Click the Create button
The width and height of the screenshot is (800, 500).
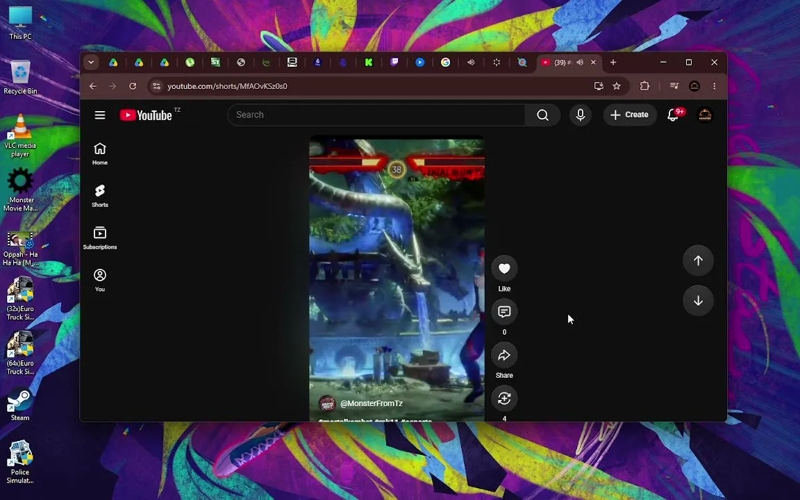tap(630, 115)
